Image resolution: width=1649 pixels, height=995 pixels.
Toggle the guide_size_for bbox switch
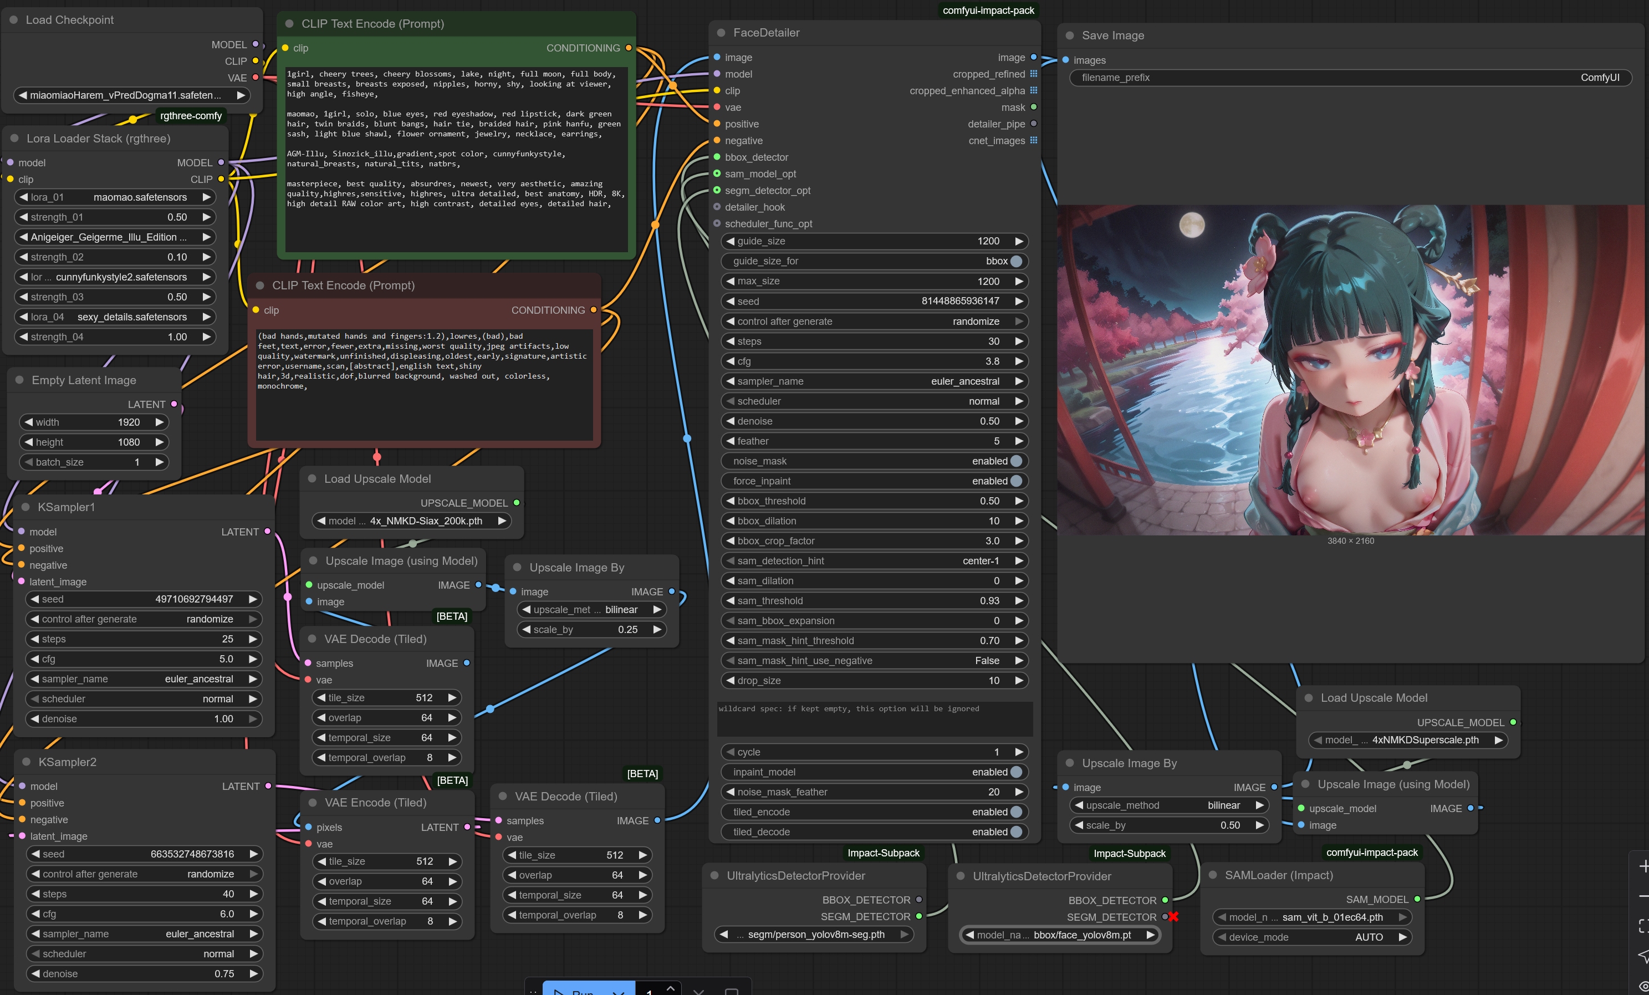(x=1016, y=261)
